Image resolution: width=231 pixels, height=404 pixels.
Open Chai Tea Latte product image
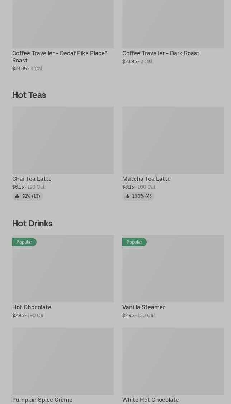point(63,140)
